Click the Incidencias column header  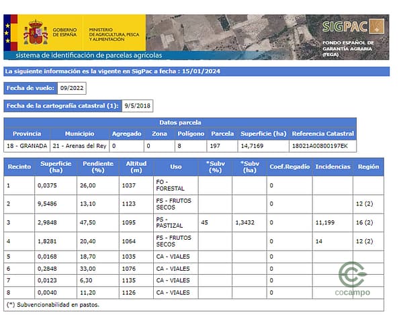click(x=332, y=166)
